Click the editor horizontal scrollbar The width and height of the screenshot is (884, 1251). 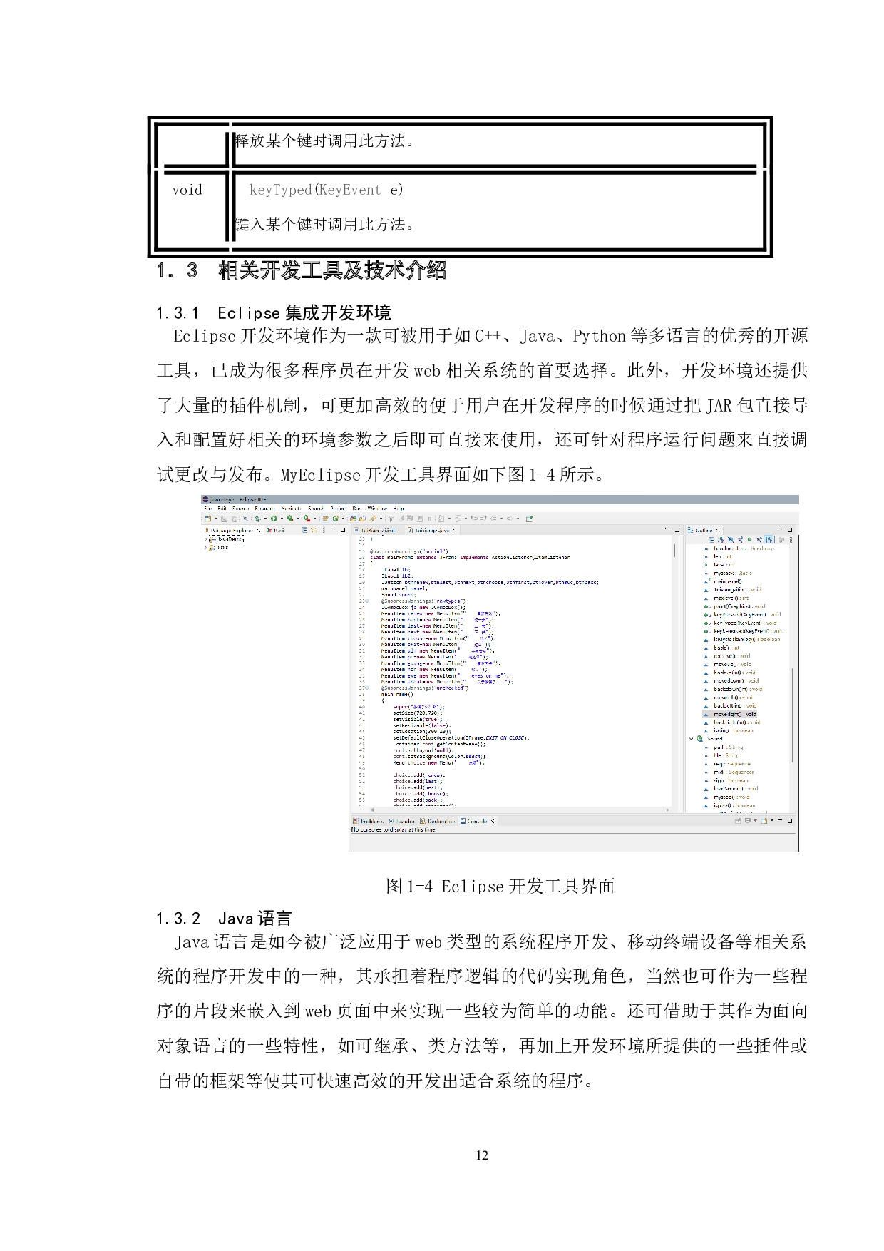(x=520, y=810)
